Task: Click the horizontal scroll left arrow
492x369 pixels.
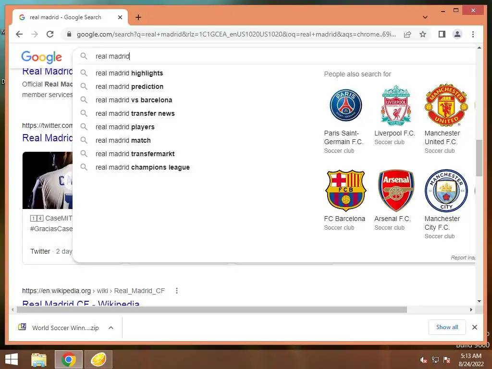Action: 12,310
